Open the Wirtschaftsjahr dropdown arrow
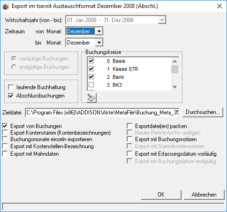The width and height of the screenshot is (227, 212). [162, 20]
